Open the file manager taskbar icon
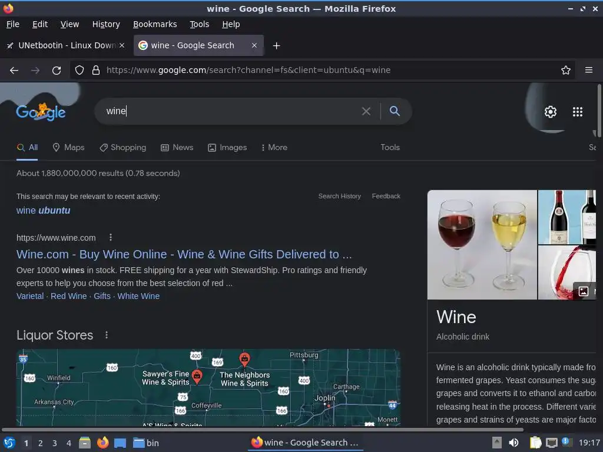 [85, 443]
